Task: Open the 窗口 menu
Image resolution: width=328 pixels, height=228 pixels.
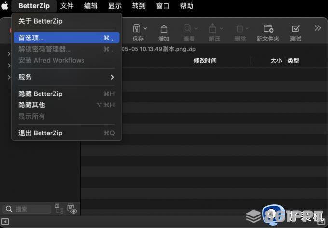Action: point(163,6)
